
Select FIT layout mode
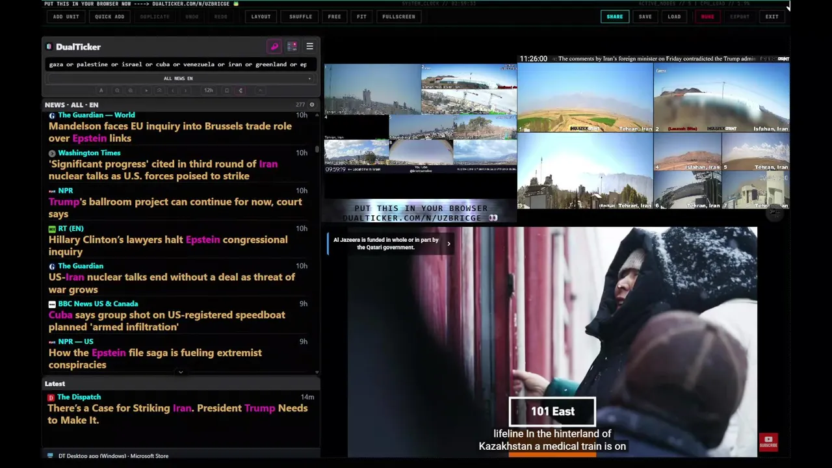coord(362,17)
